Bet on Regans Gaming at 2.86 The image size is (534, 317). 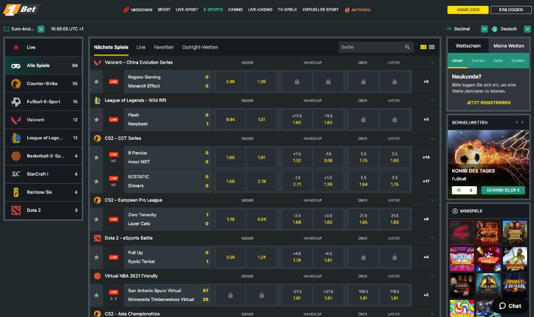point(231,82)
